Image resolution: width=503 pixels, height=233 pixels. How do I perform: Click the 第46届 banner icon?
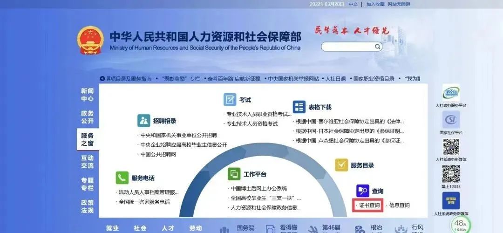pyautogui.click(x=313, y=229)
